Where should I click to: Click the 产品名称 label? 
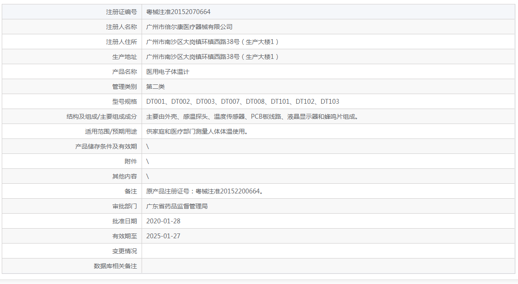coord(124,72)
